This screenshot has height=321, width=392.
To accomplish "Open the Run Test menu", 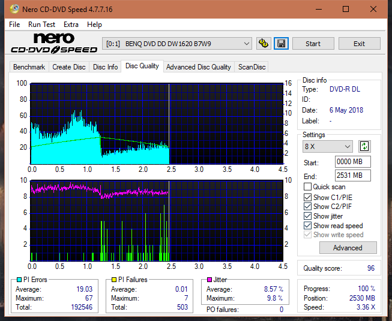I will 41,25.
